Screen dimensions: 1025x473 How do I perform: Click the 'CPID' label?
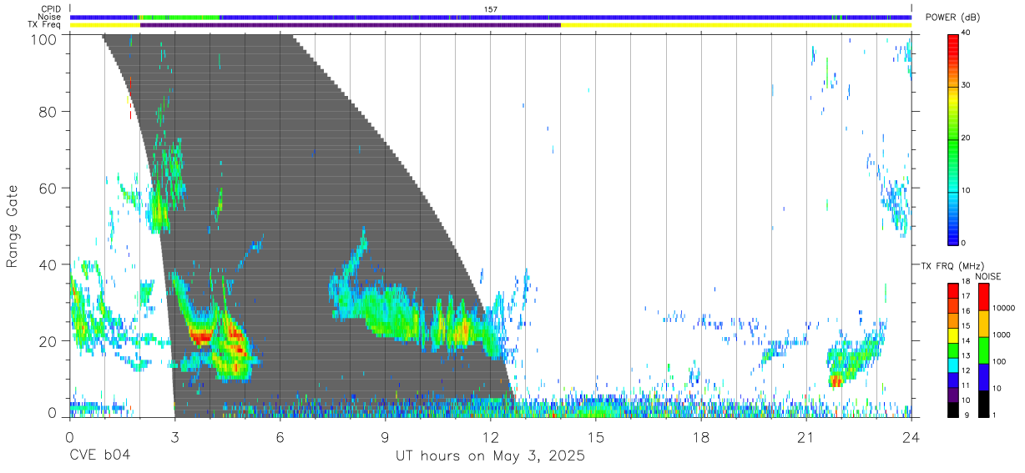(51, 9)
